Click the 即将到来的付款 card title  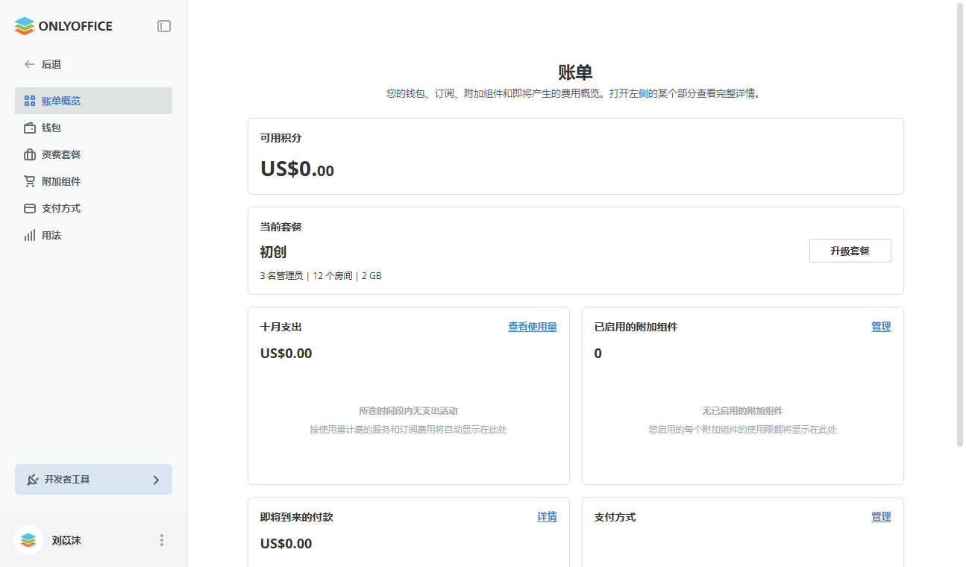[x=297, y=517]
